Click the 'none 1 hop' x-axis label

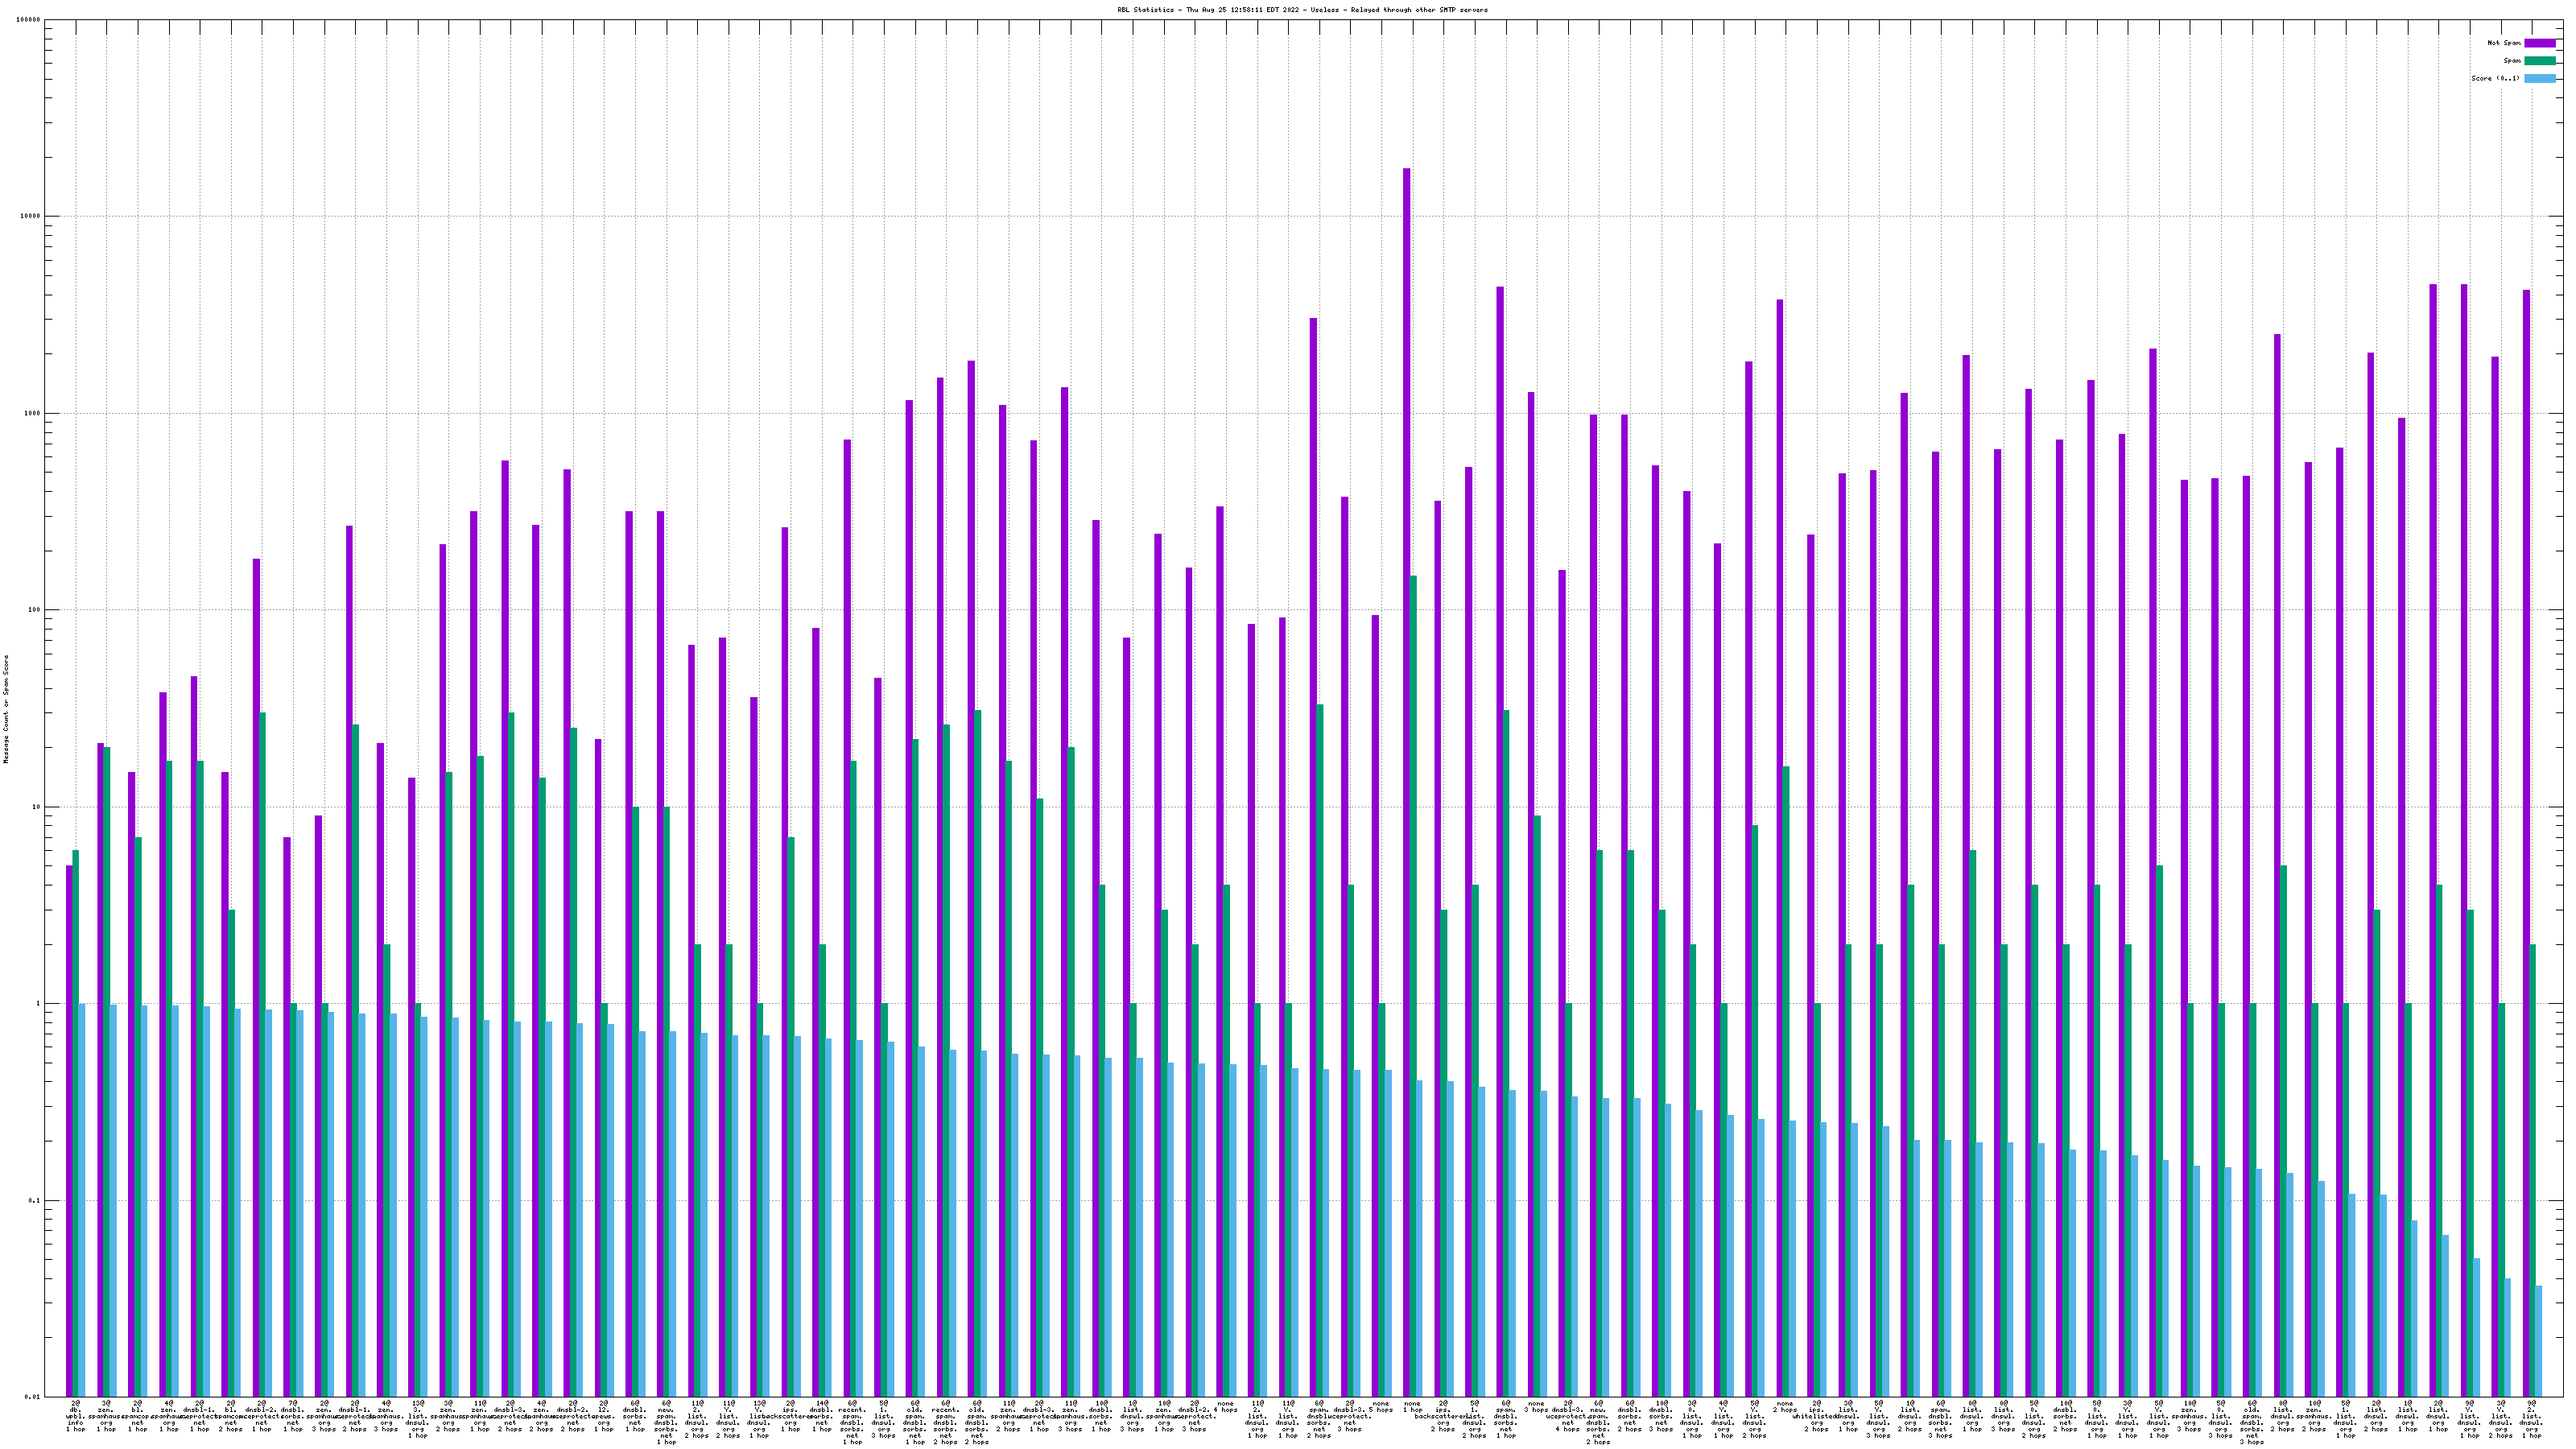click(1412, 1407)
